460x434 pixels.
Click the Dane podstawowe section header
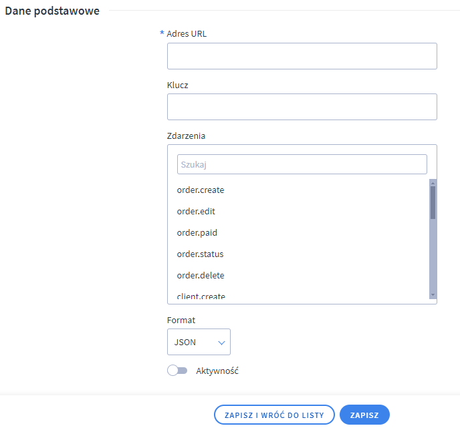[52, 11]
